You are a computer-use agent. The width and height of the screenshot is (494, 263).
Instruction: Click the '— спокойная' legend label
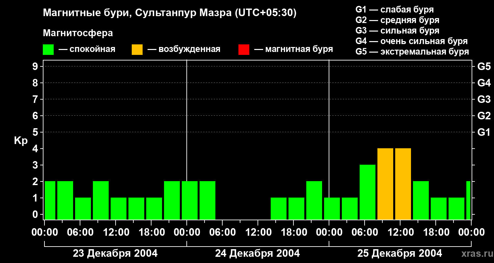pos(87,50)
